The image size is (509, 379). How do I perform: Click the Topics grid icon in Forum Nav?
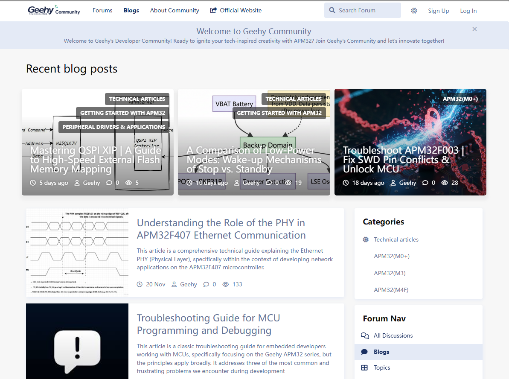364,367
